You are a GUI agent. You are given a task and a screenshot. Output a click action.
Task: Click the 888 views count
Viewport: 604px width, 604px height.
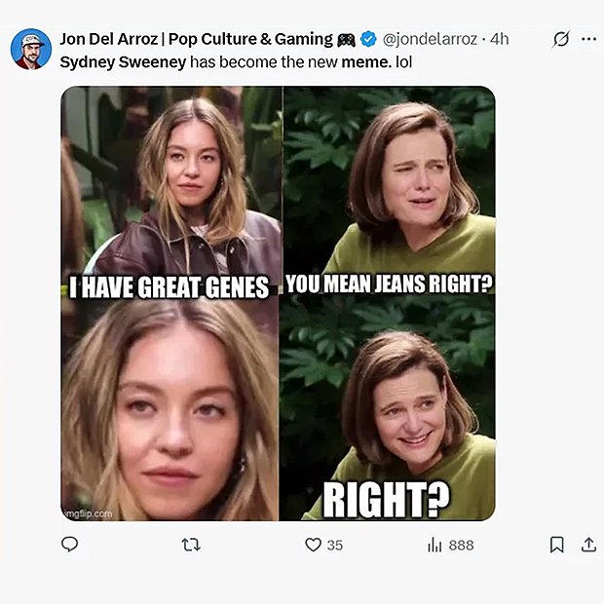461,546
